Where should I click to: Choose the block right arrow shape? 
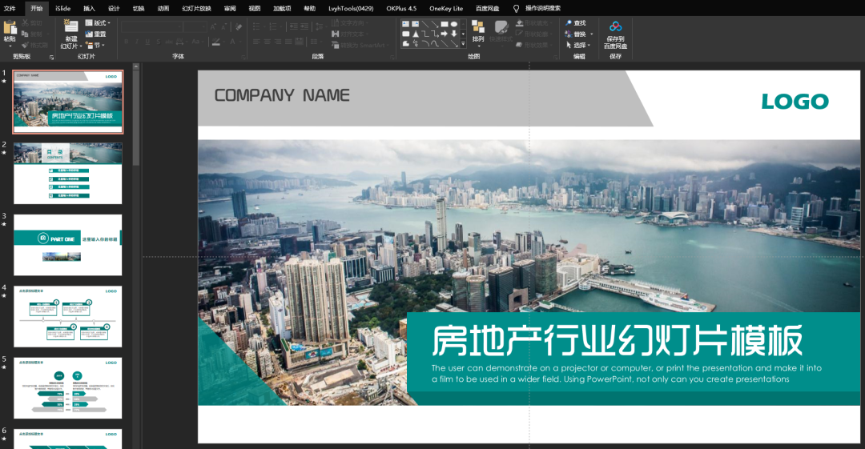444,34
